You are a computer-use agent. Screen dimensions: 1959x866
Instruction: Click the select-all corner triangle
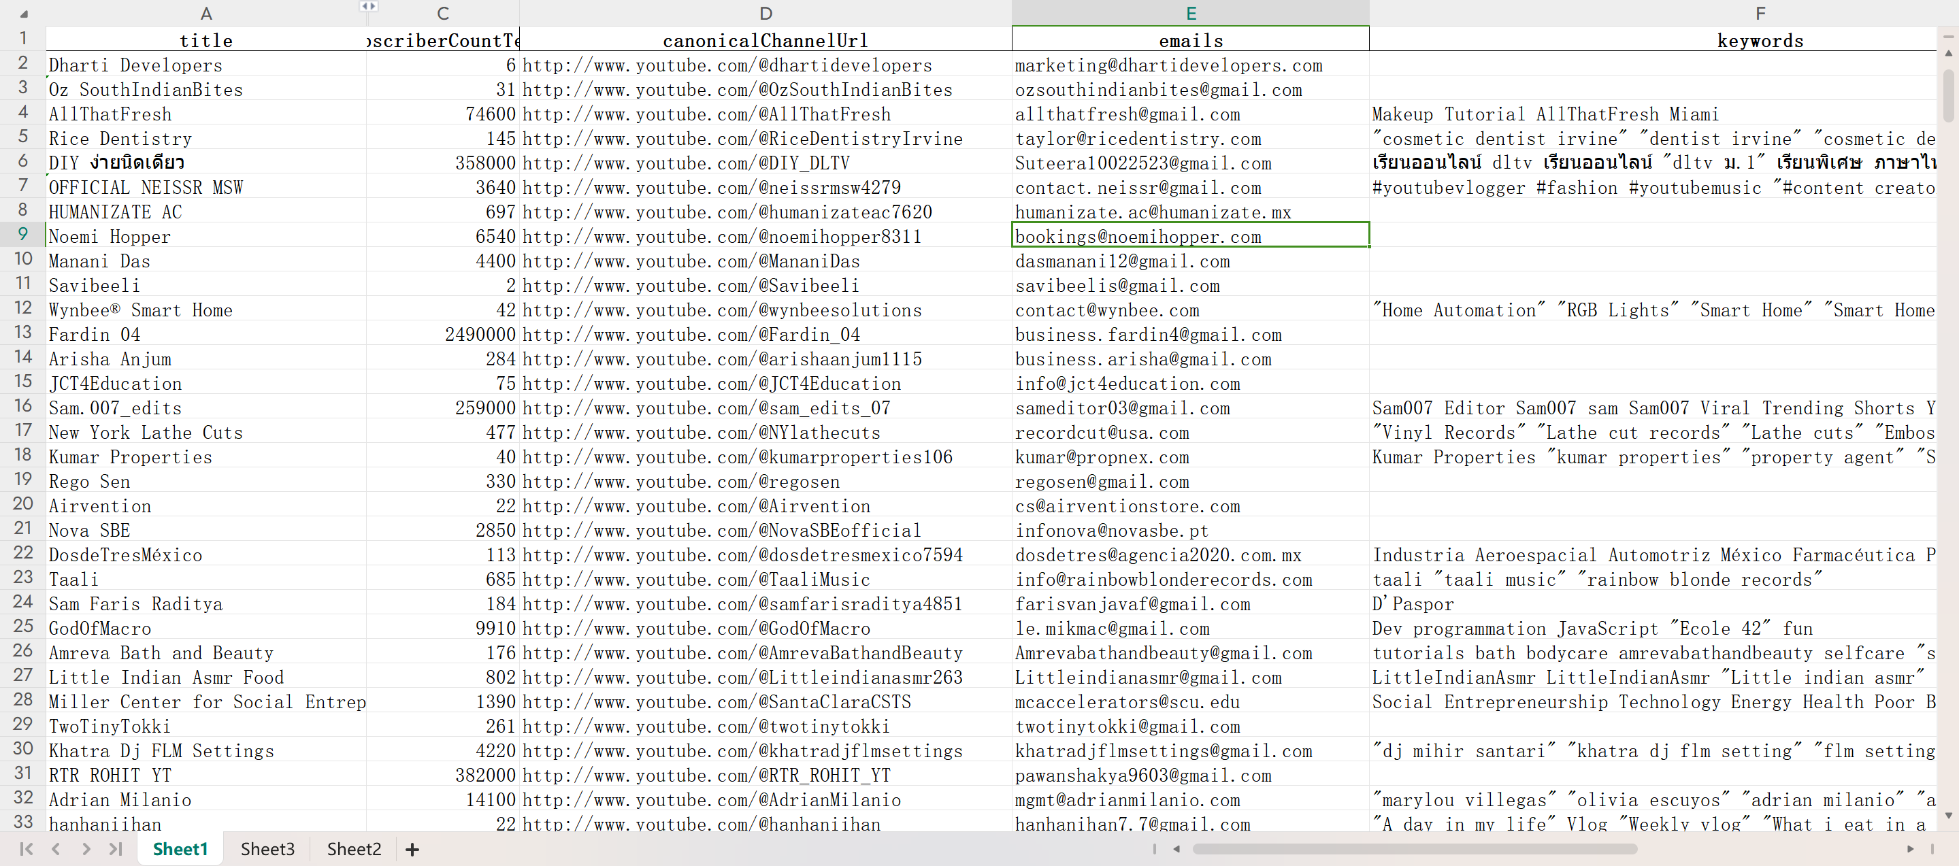(x=24, y=14)
